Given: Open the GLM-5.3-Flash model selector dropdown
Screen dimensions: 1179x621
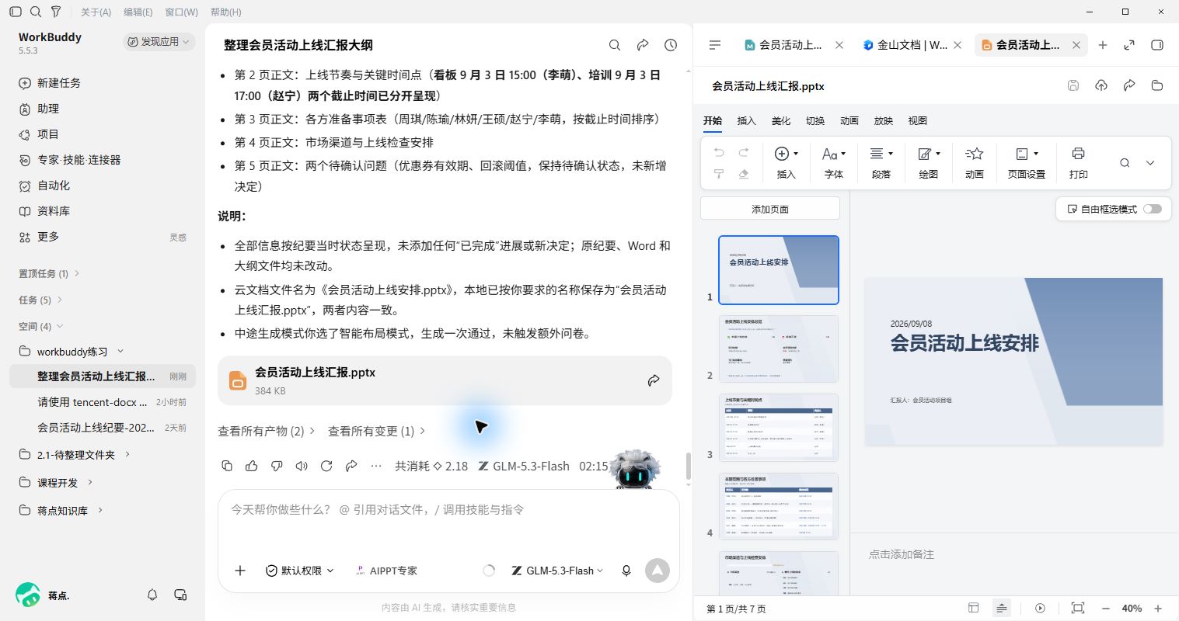Looking at the screenshot, I should tap(557, 571).
